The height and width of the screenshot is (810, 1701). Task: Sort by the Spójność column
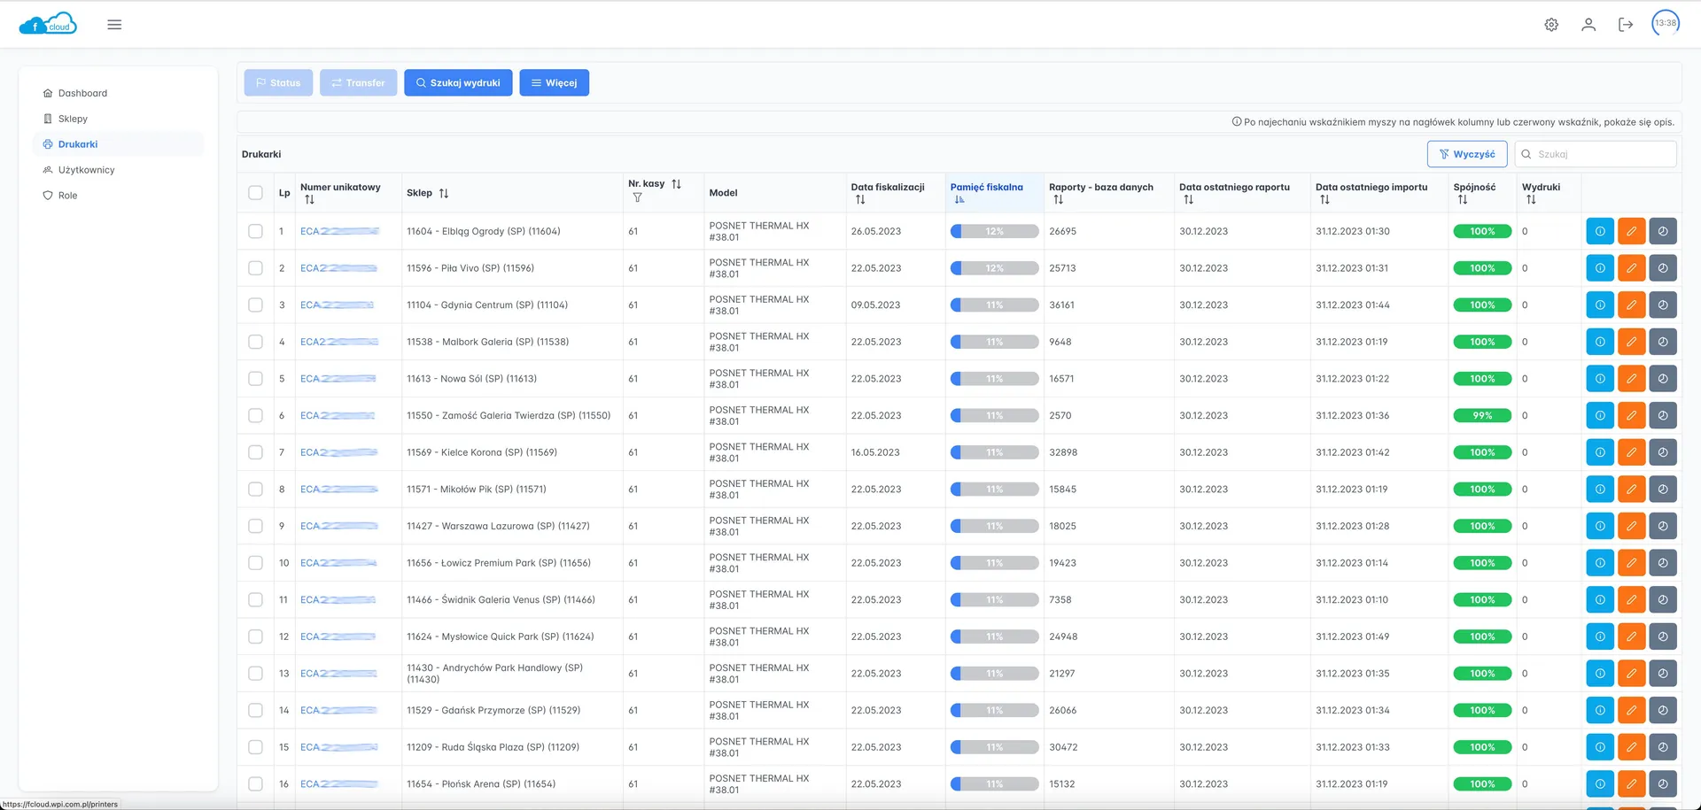pyautogui.click(x=1462, y=200)
